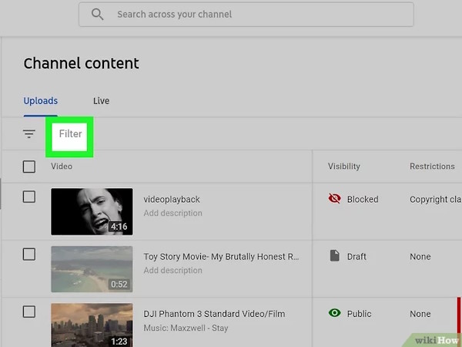Tick the select-all checkbox in header

click(x=29, y=166)
